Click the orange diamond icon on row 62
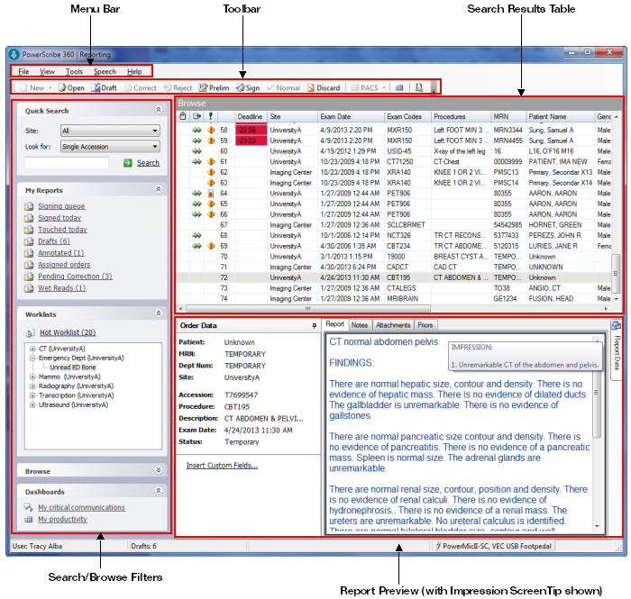Screen dimensions: 631x599 point(211,172)
